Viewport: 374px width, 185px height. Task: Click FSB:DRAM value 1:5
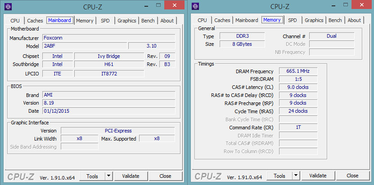[298, 79]
